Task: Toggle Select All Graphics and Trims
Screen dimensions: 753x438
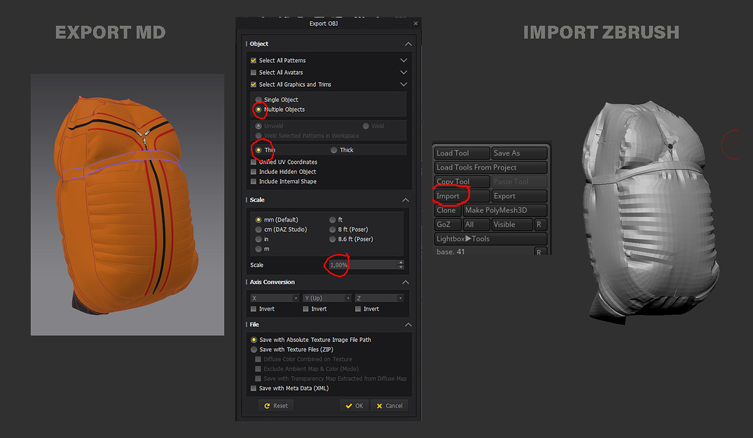Action: click(254, 85)
